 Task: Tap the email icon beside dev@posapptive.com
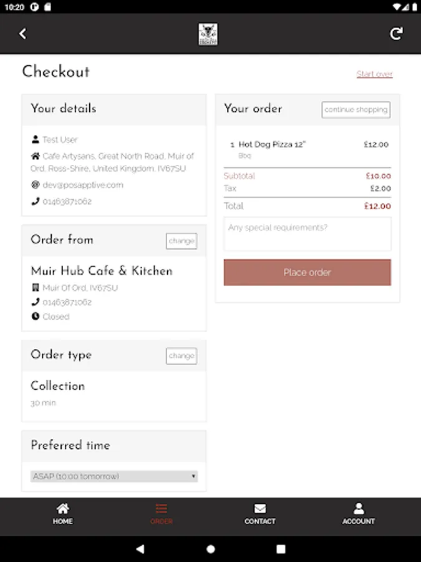(35, 185)
